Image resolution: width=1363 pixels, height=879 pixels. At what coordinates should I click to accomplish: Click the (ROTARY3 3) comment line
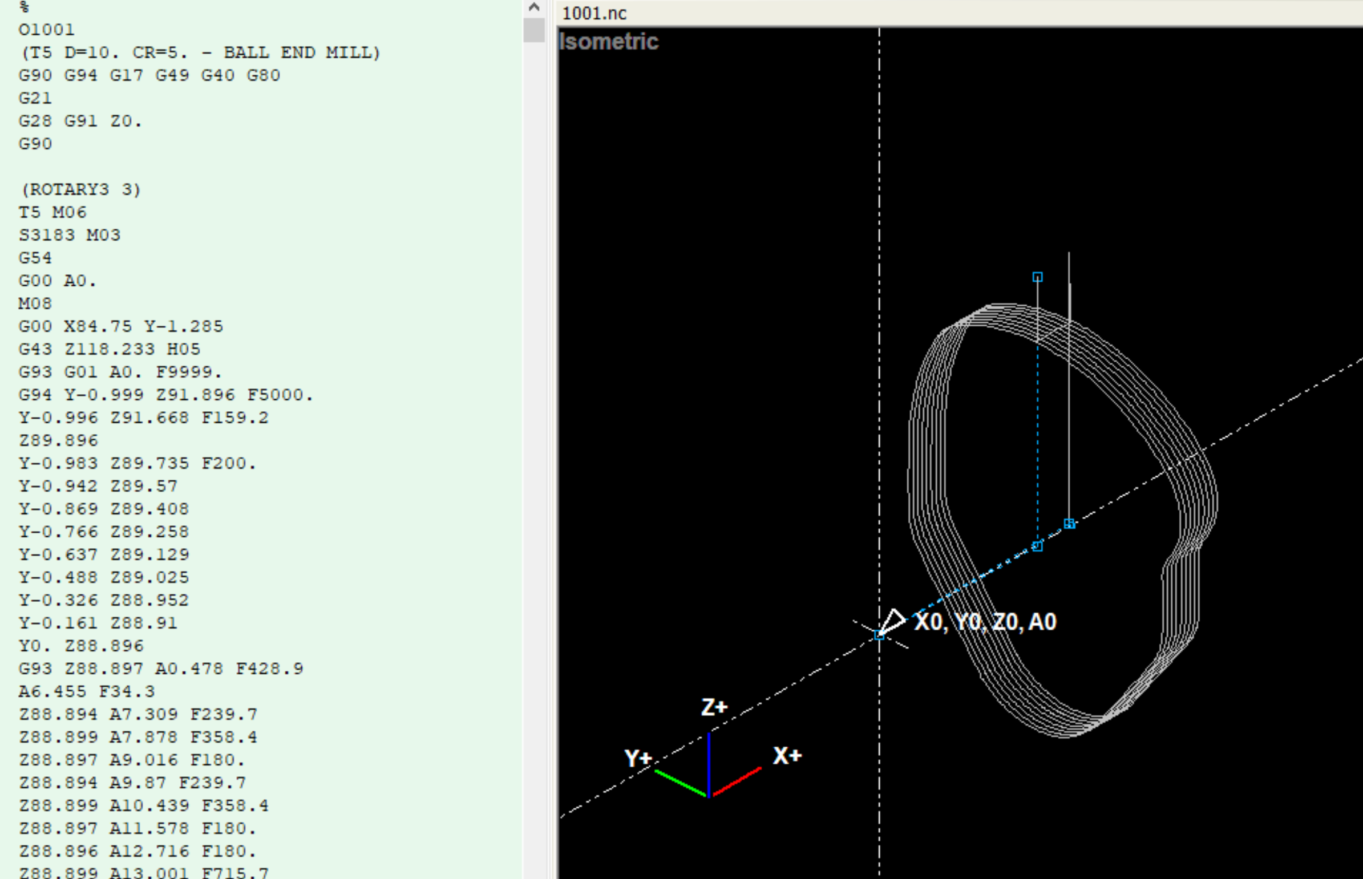point(81,189)
